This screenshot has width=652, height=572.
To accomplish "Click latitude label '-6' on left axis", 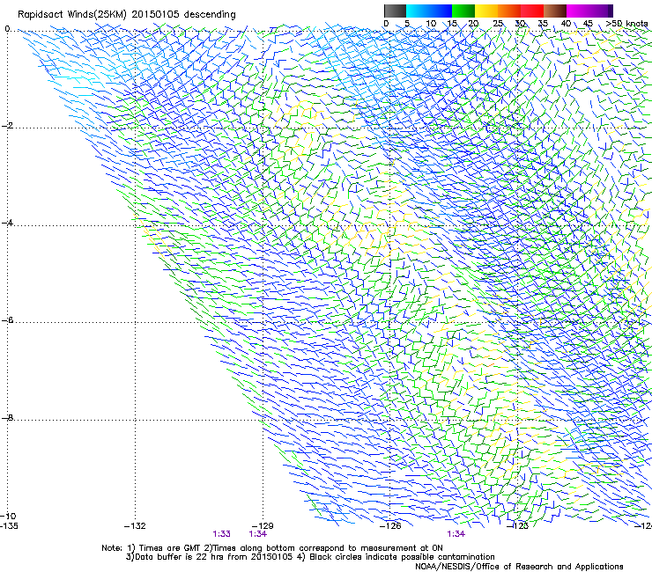I will pos(7,320).
